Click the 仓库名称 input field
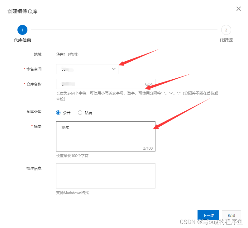This screenshot has width=248, height=228. click(106, 84)
